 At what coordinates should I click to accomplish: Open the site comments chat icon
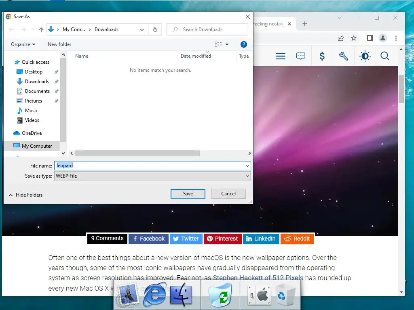coord(301,56)
